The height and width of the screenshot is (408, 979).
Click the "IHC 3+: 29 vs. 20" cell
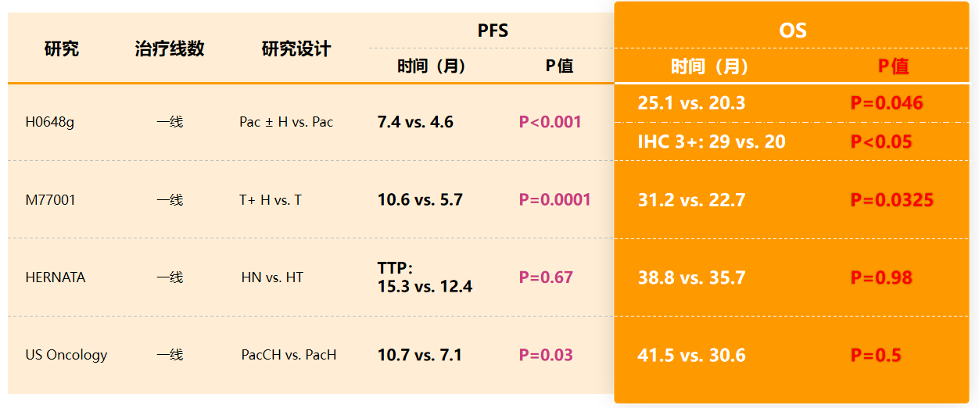712,141
